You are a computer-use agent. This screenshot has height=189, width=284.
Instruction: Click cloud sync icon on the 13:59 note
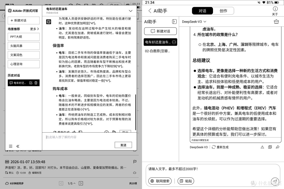pyautogui.click(x=135, y=173)
